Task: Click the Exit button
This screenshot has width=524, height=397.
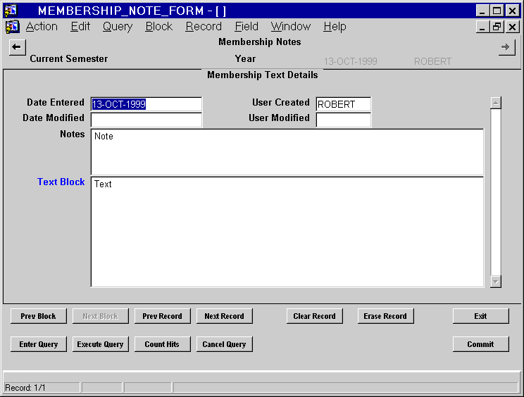Action: pyautogui.click(x=480, y=316)
